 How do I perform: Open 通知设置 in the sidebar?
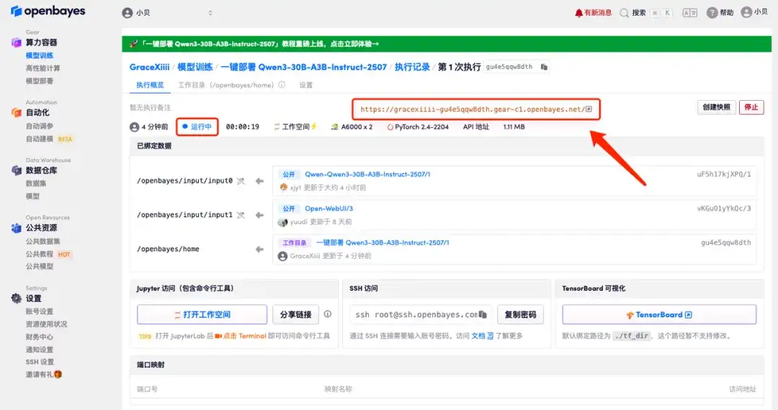[x=39, y=350]
